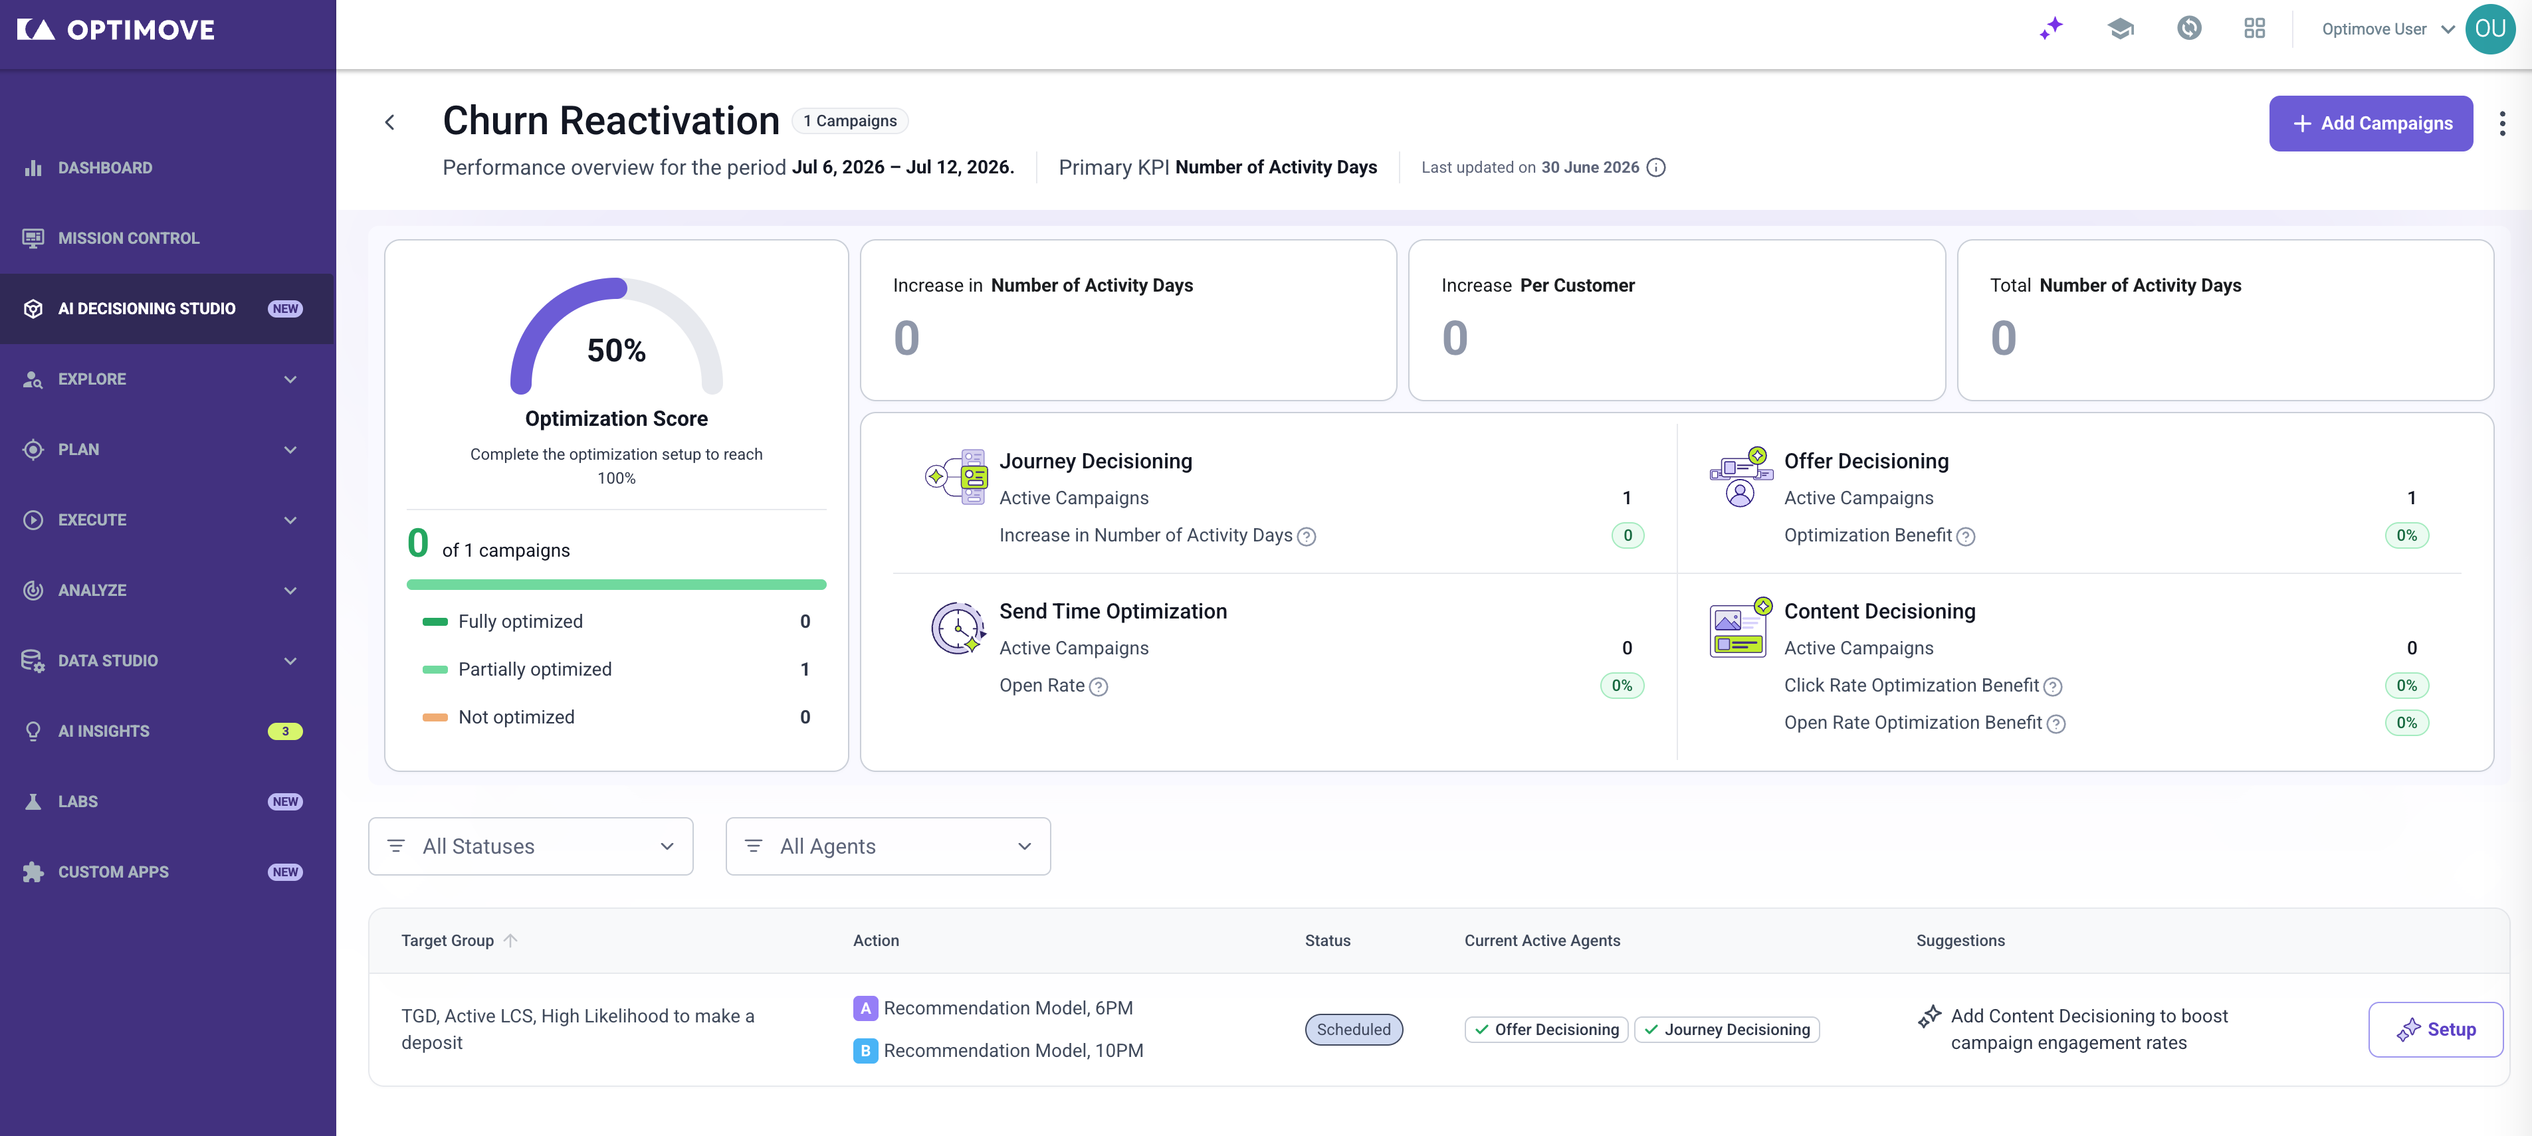Click the OU user avatar
The height and width of the screenshot is (1136, 2532).
[x=2489, y=29]
